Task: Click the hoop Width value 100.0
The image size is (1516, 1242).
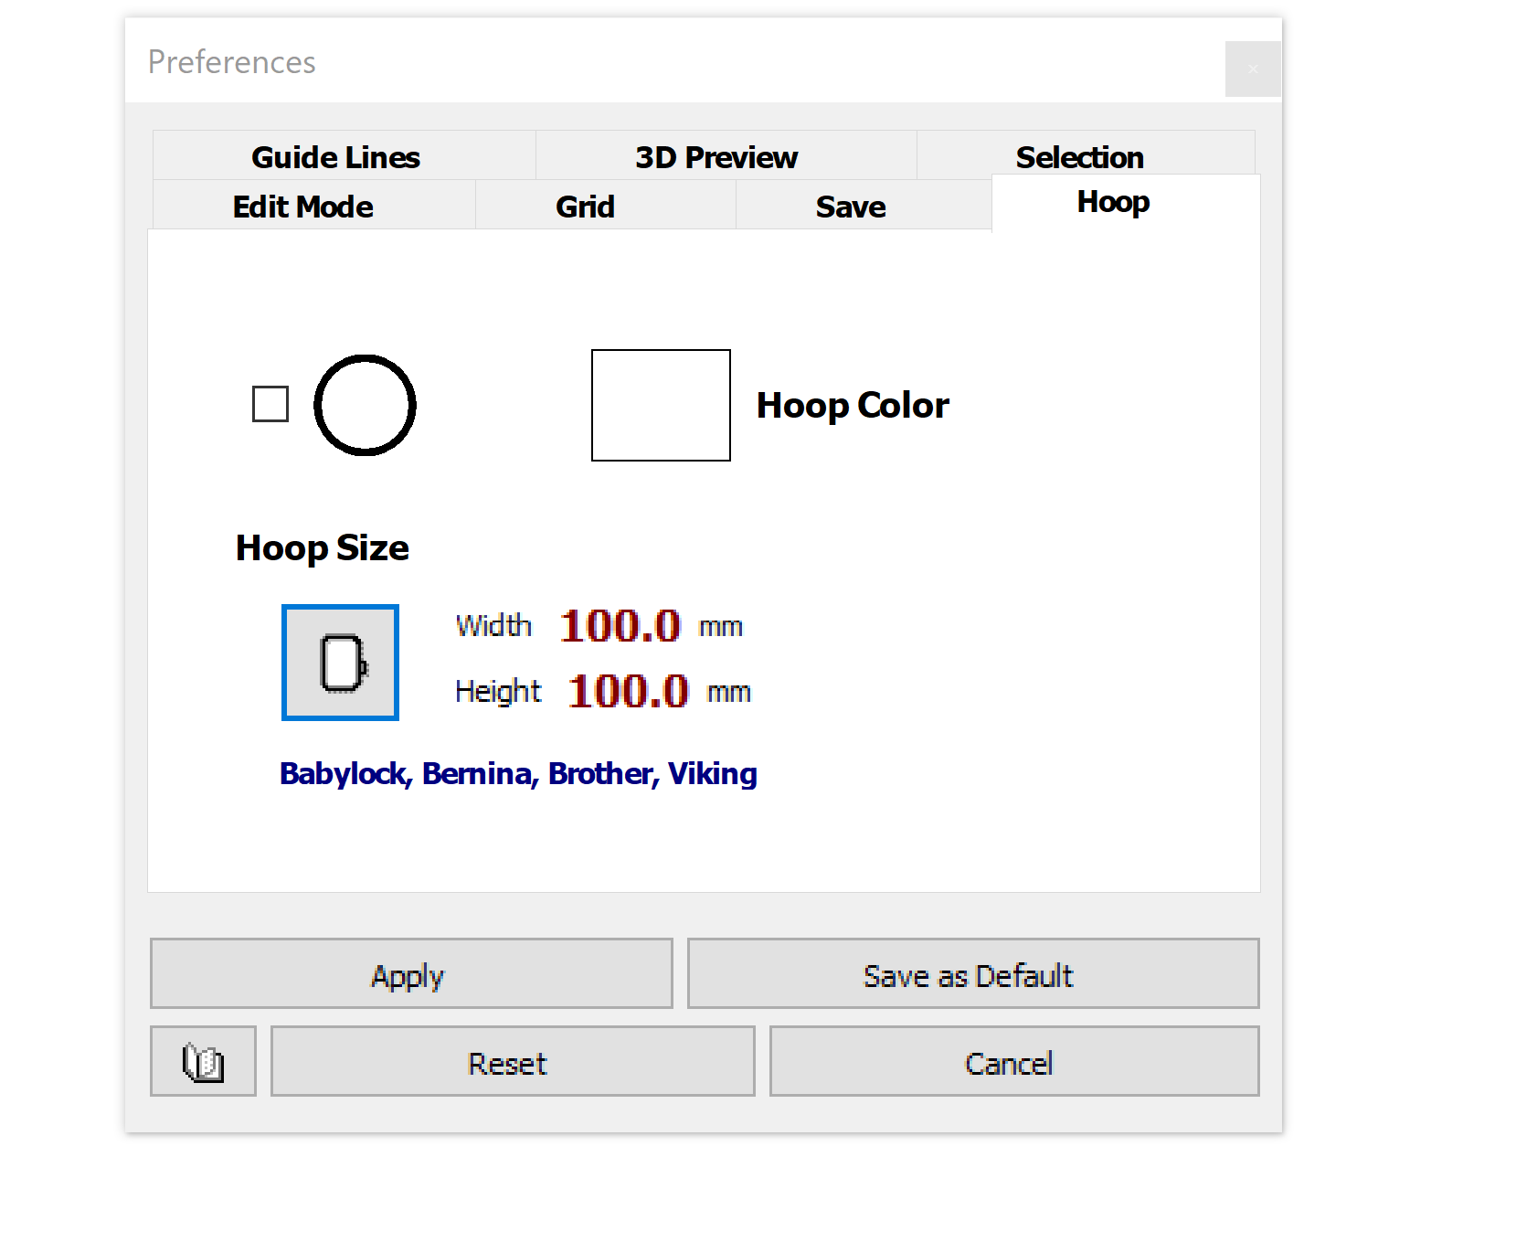Action: pos(620,626)
